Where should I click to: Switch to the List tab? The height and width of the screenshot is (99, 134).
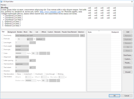(x=37, y=32)
